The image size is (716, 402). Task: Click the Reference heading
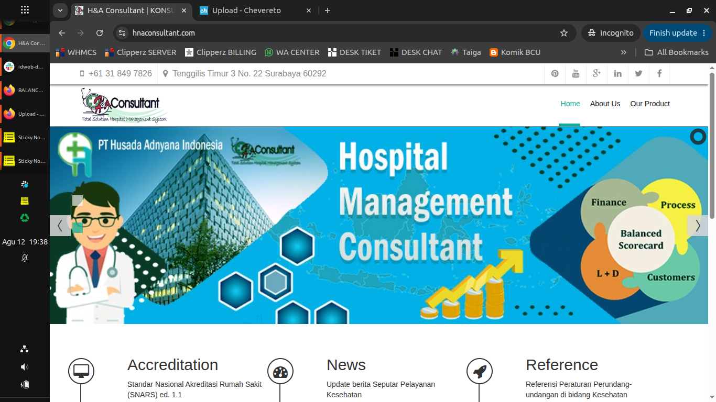562,365
